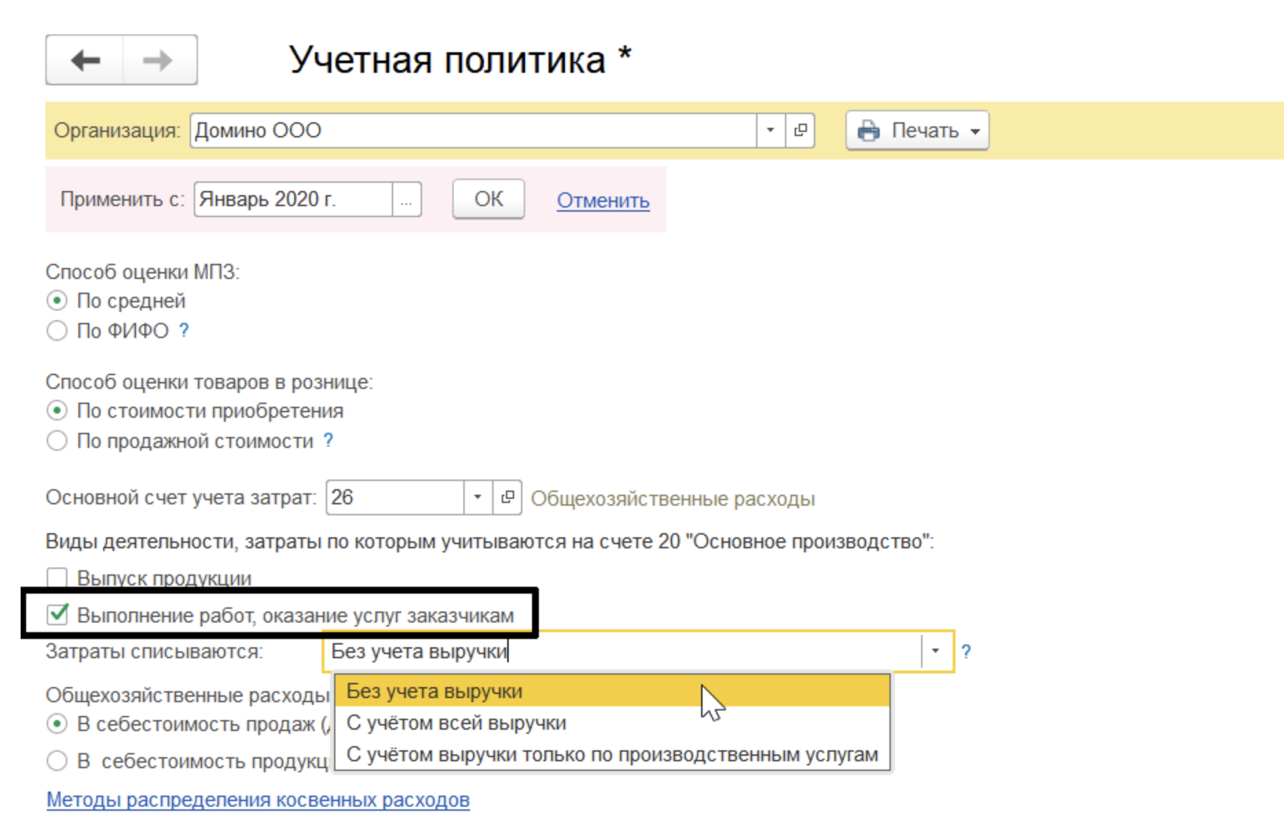1284x830 pixels.
Task: Click the forward navigation arrow
Action: click(157, 61)
